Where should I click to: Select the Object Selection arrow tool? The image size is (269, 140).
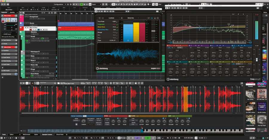click(x=113, y=4)
